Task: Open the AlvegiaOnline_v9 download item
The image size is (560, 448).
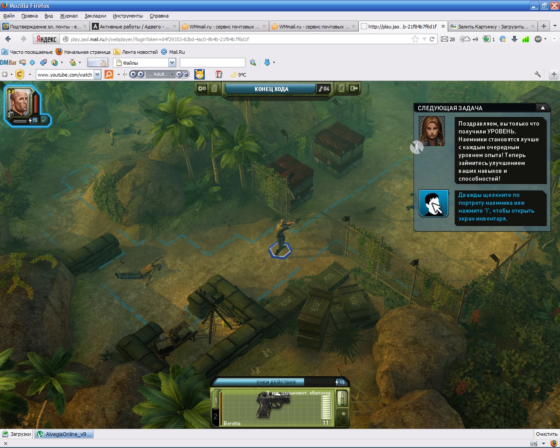Action: click(64, 434)
